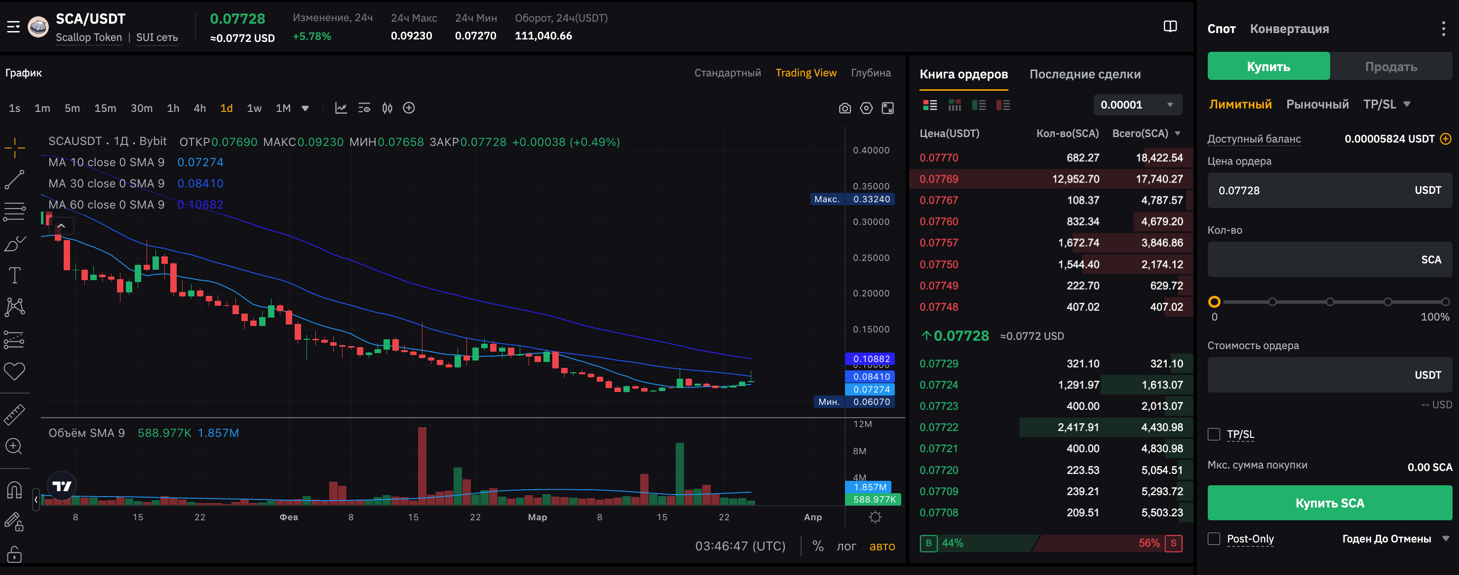Activate the magnet snap tool
The image size is (1459, 575).
pos(15,490)
